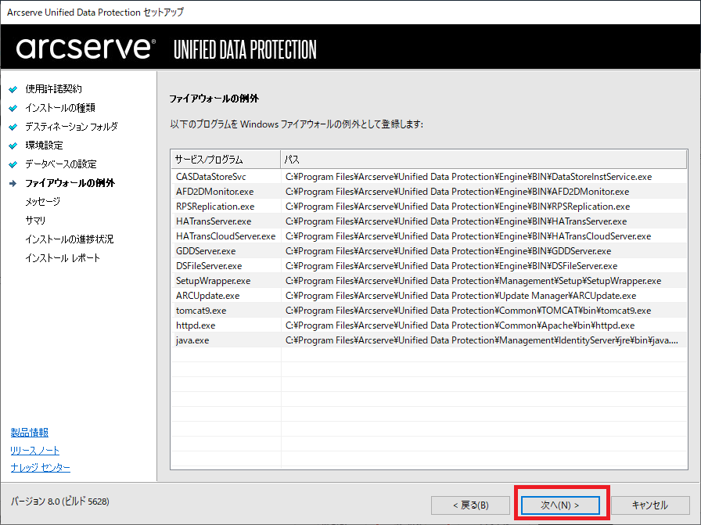
Task: Select the CASDataStoreSvc row
Action: point(429,177)
